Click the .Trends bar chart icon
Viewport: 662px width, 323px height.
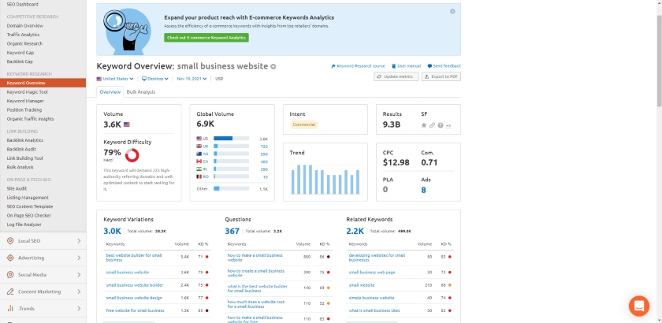point(10,308)
